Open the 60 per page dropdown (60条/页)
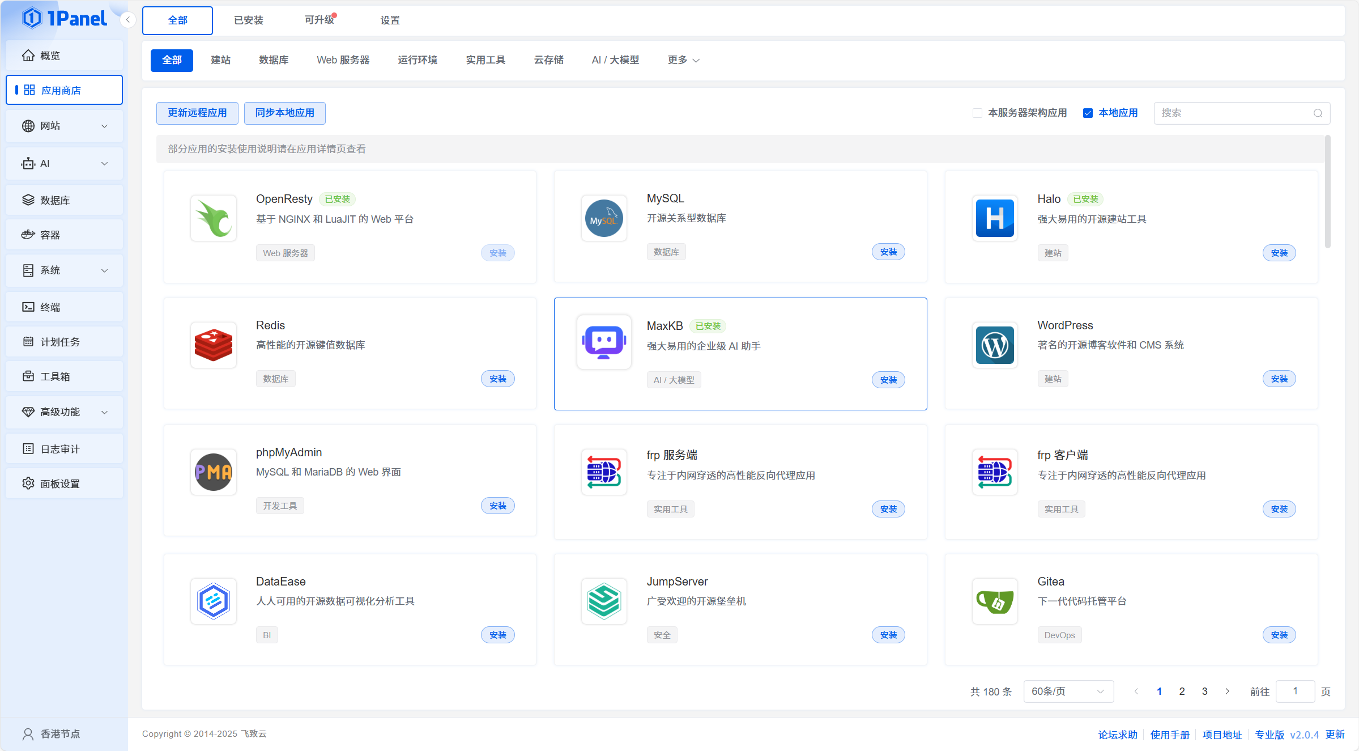 coord(1068,691)
